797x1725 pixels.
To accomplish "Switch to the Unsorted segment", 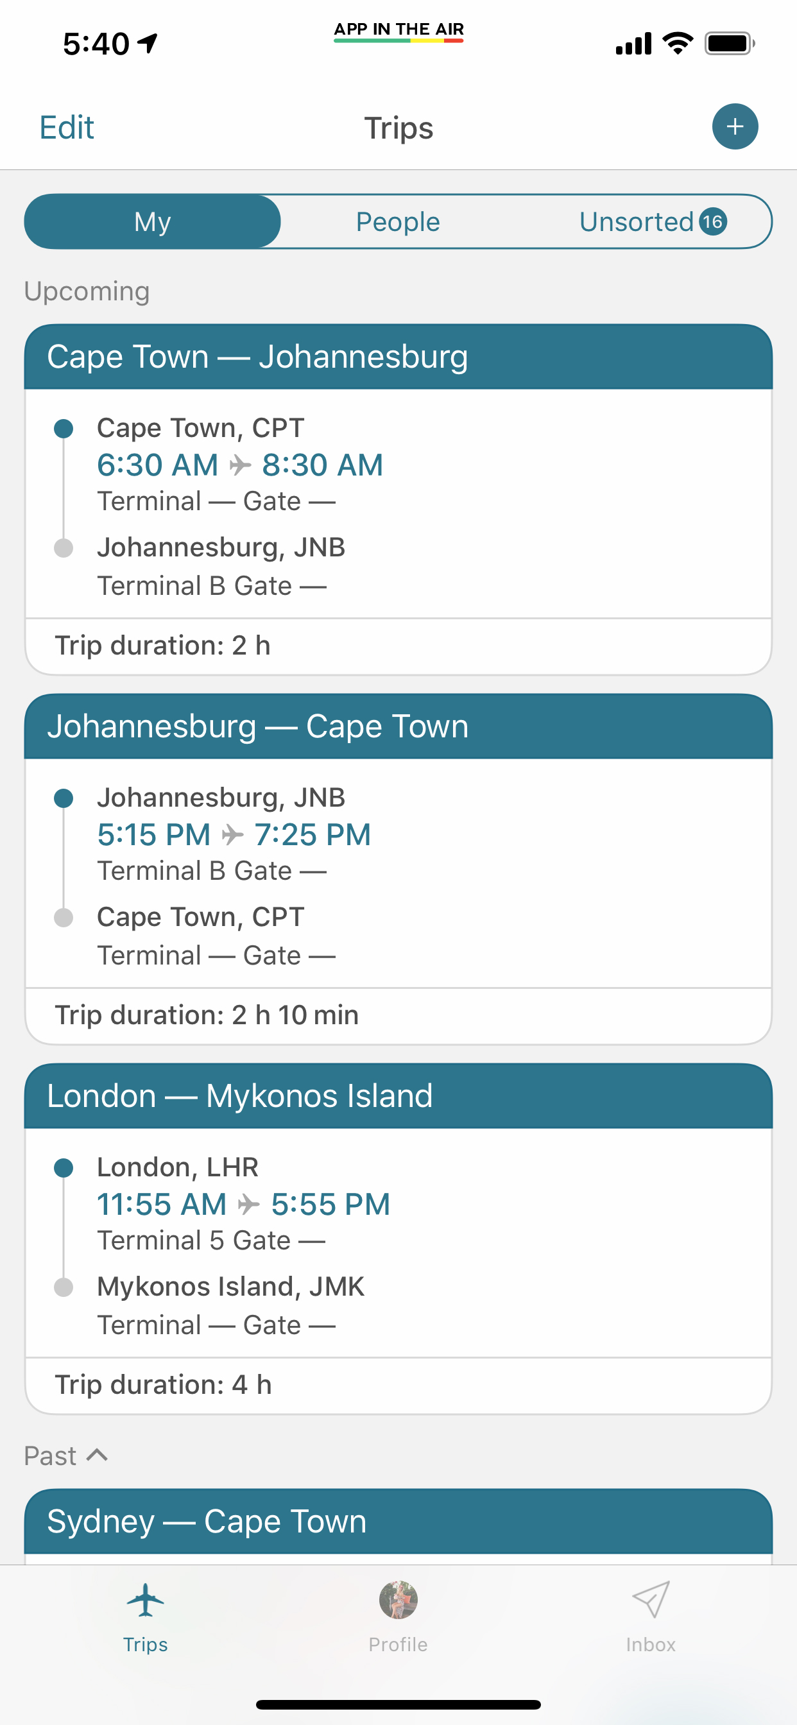I will pos(635,221).
